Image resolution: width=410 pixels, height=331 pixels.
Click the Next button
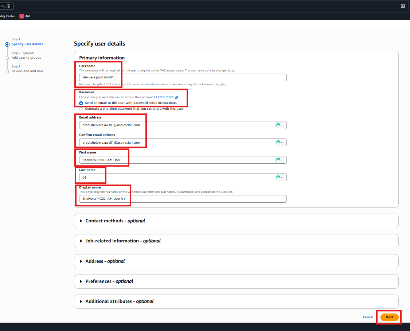389,317
